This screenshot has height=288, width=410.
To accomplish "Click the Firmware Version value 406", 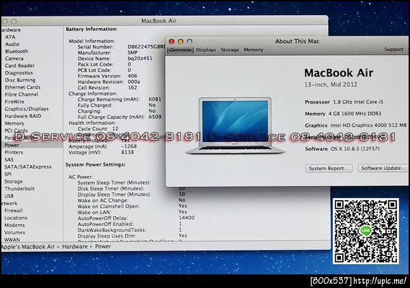I will click(133, 76).
